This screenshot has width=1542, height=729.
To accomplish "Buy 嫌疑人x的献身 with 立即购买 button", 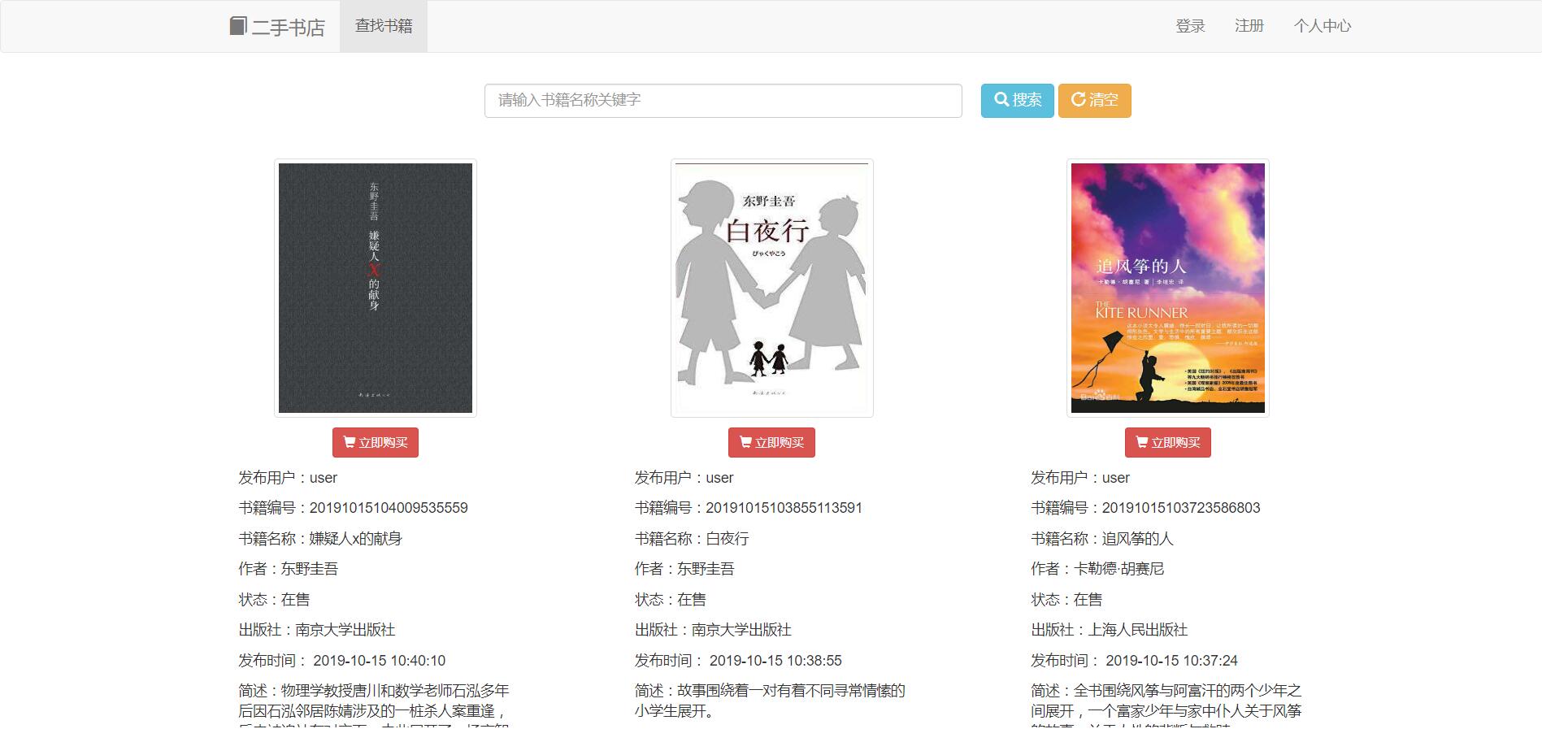I will click(x=376, y=443).
